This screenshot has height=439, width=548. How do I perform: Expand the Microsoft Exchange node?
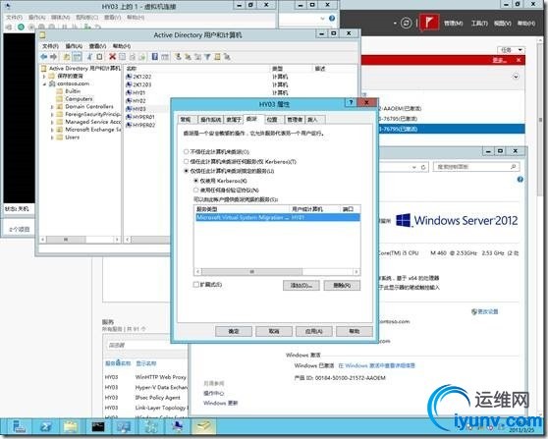pyautogui.click(x=52, y=130)
